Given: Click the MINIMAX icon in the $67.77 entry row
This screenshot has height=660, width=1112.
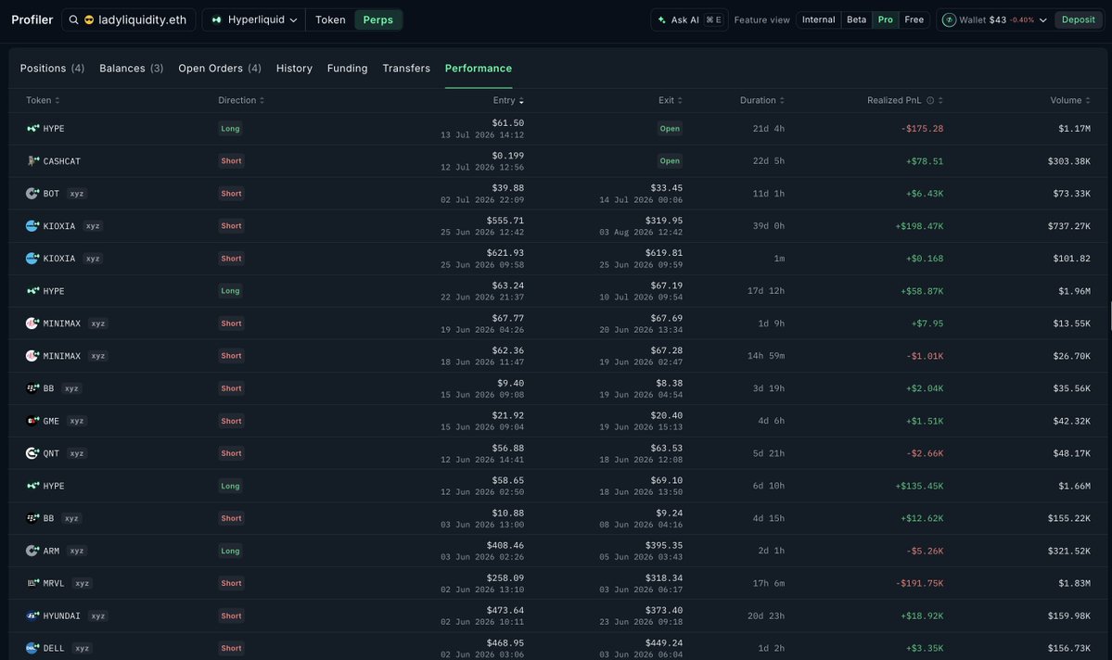Looking at the screenshot, I should point(32,324).
